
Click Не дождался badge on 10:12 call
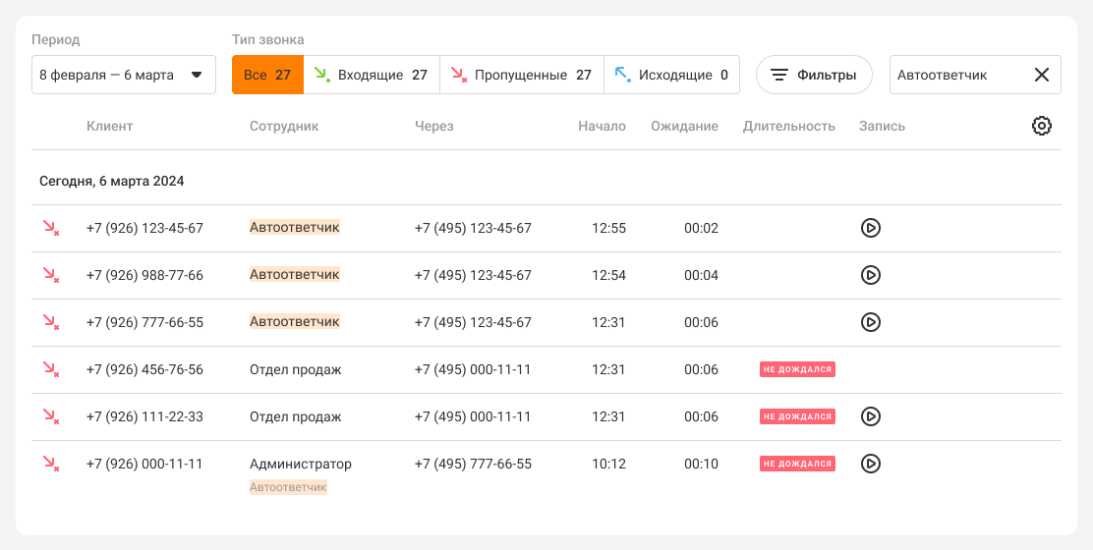[797, 464]
